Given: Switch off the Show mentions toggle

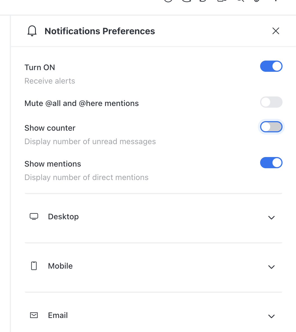Looking at the screenshot, I should (271, 163).
